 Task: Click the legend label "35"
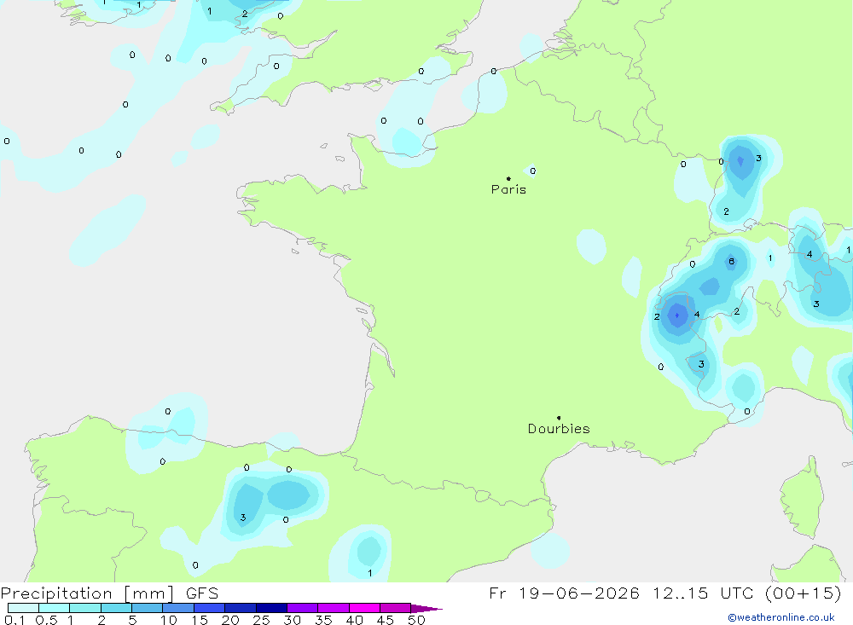[x=323, y=620]
